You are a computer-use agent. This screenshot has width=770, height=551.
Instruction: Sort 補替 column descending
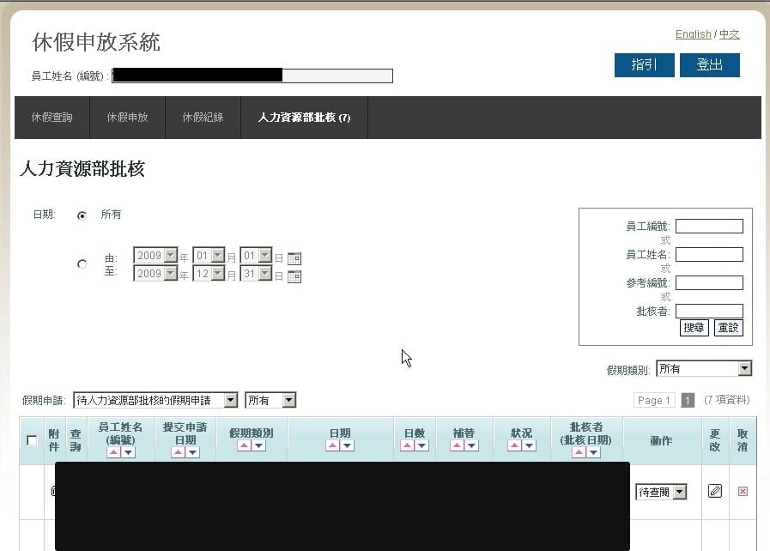tap(471, 445)
